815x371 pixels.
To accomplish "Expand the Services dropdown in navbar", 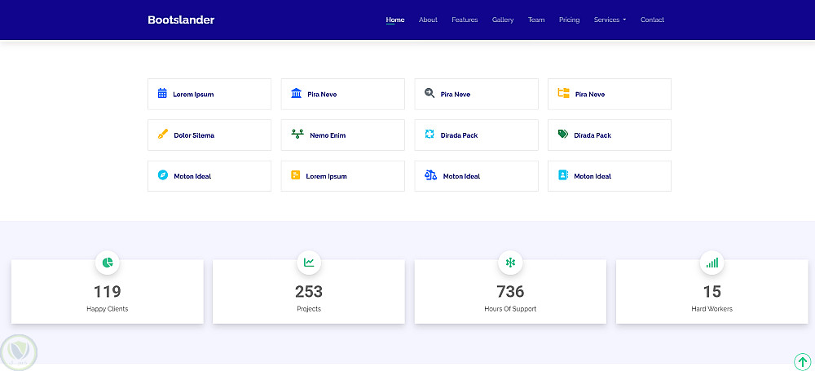I will tap(610, 20).
